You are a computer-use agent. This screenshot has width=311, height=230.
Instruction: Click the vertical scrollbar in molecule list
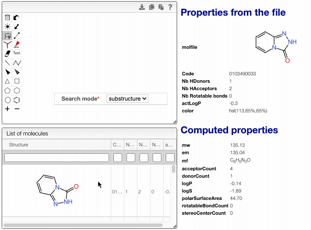174,169
